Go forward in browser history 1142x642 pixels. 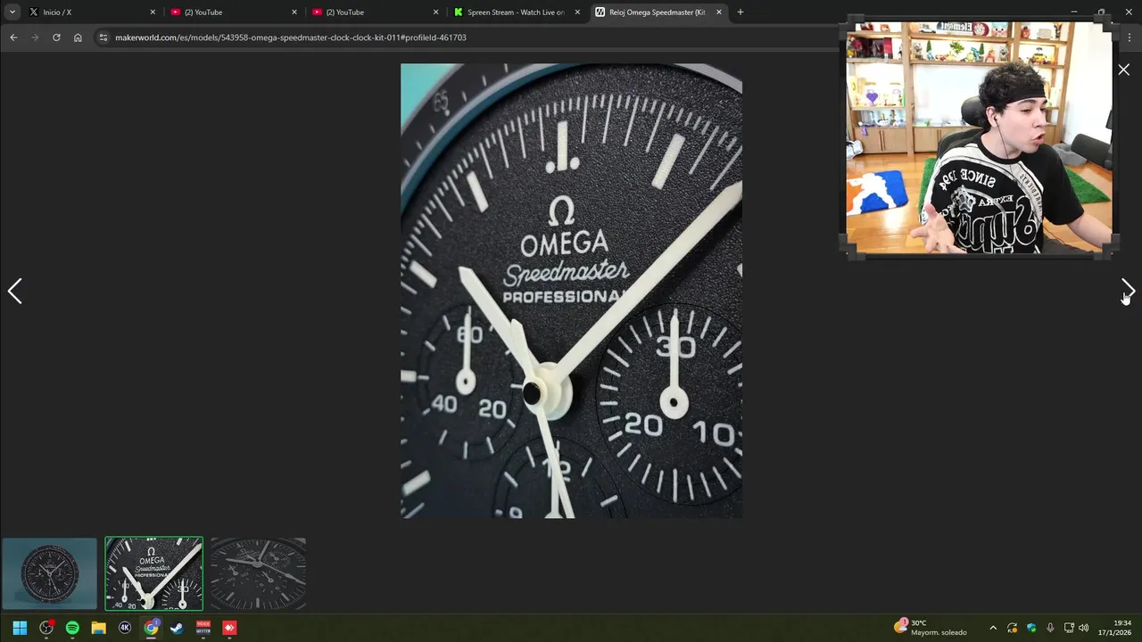coord(35,37)
